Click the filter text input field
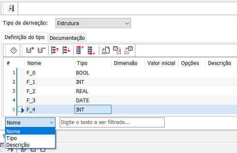The height and width of the screenshot is (153, 237). coord(112,122)
